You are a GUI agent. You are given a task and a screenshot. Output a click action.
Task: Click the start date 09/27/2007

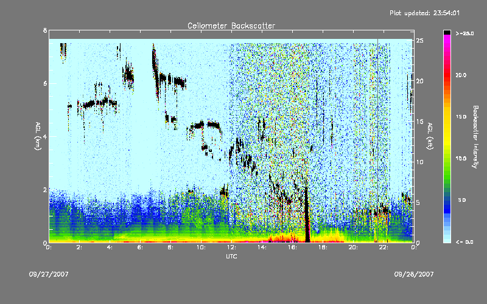coord(49,274)
